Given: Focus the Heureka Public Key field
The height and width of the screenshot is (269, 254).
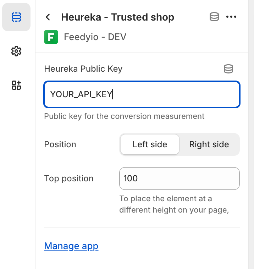Looking at the screenshot, I should coord(142,94).
